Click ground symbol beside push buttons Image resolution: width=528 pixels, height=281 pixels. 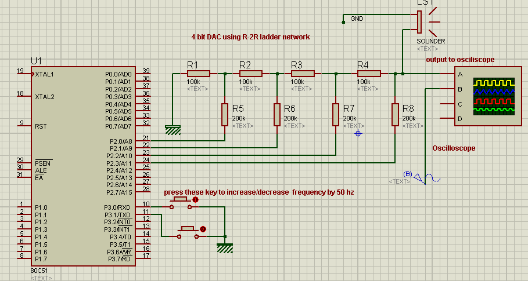point(225,248)
